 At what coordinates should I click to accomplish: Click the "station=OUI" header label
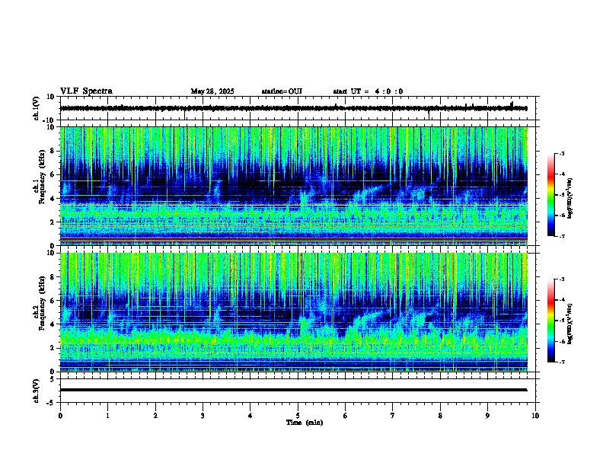[282, 91]
